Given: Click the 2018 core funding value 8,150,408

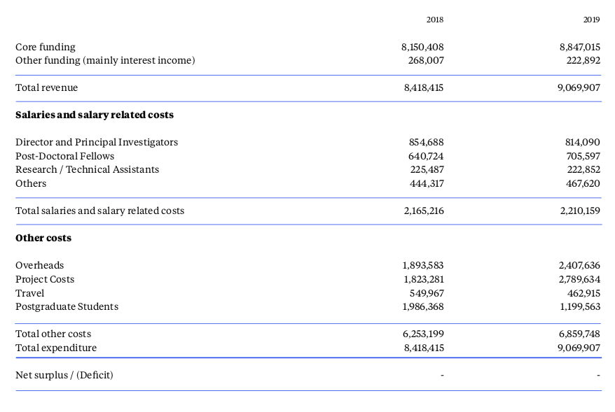Looking at the screenshot, I should coord(422,48).
